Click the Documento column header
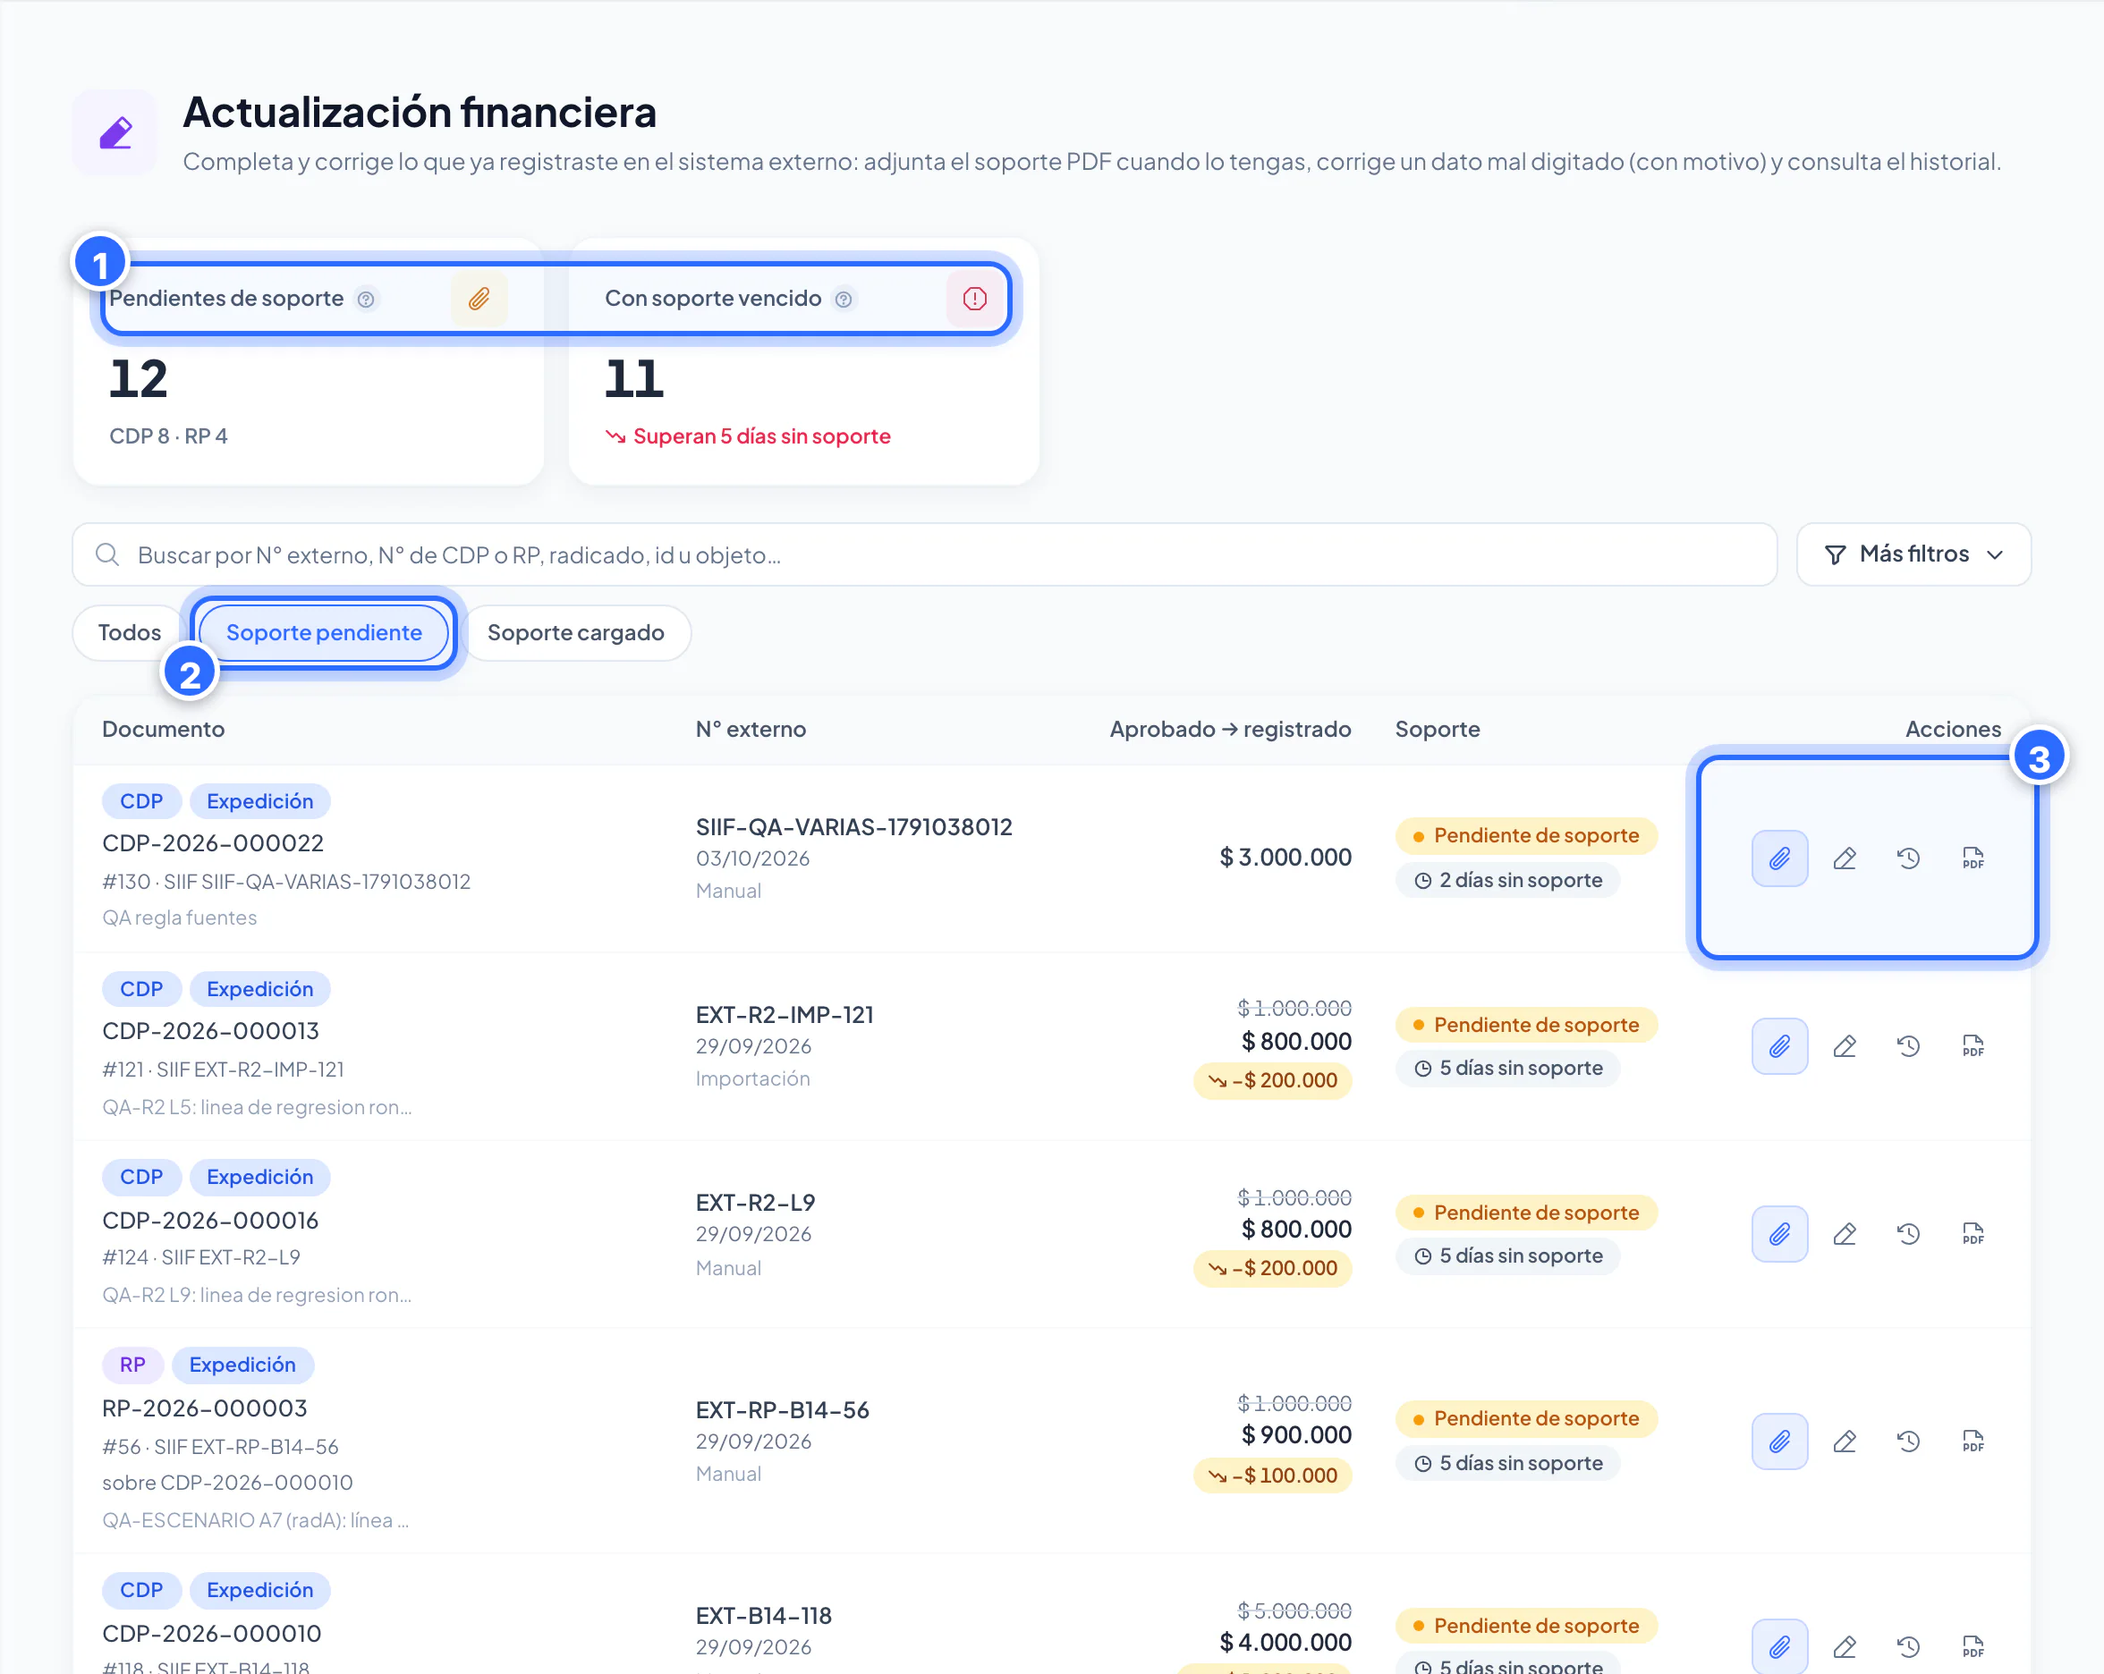2104x1674 pixels. [x=163, y=729]
